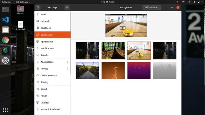Click the Bluetooth icon in sidebar
Viewport: 205px width, 115px height.
pyautogui.click(x=38, y=28)
